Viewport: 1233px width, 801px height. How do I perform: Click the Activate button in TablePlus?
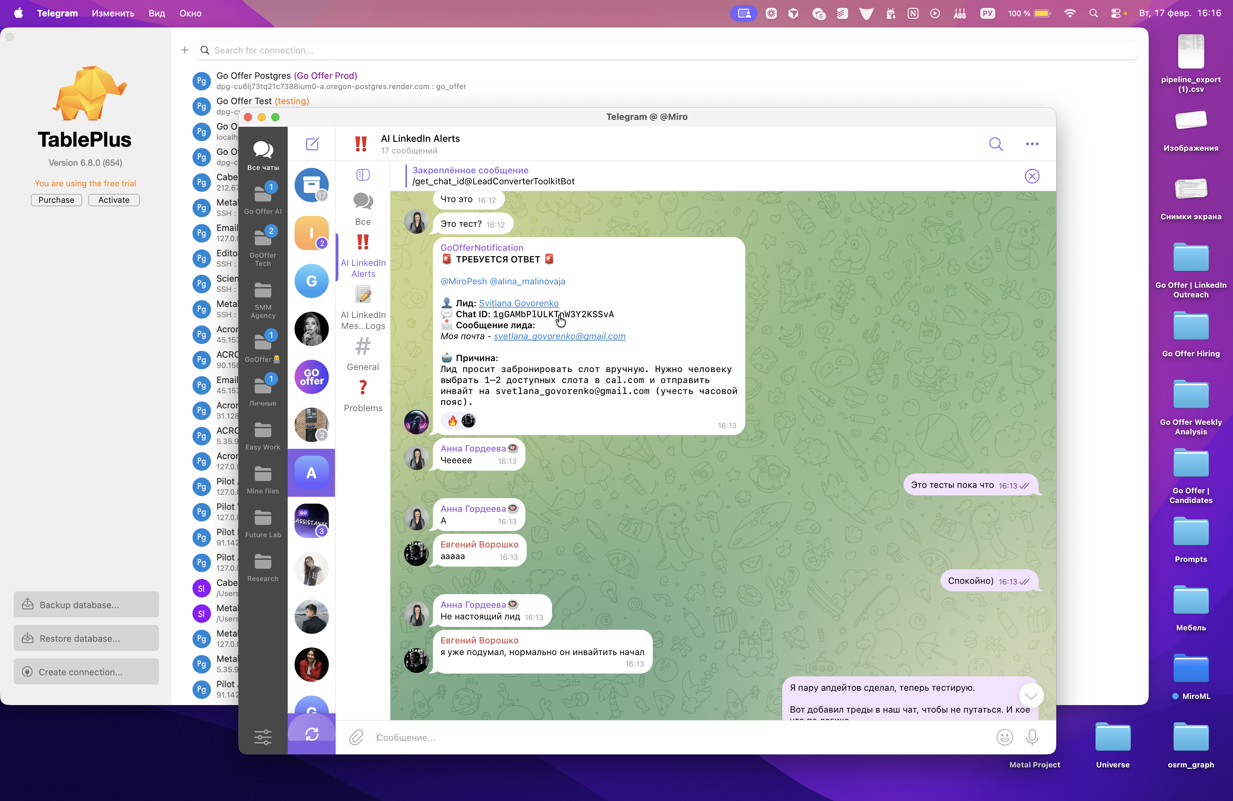pos(113,200)
